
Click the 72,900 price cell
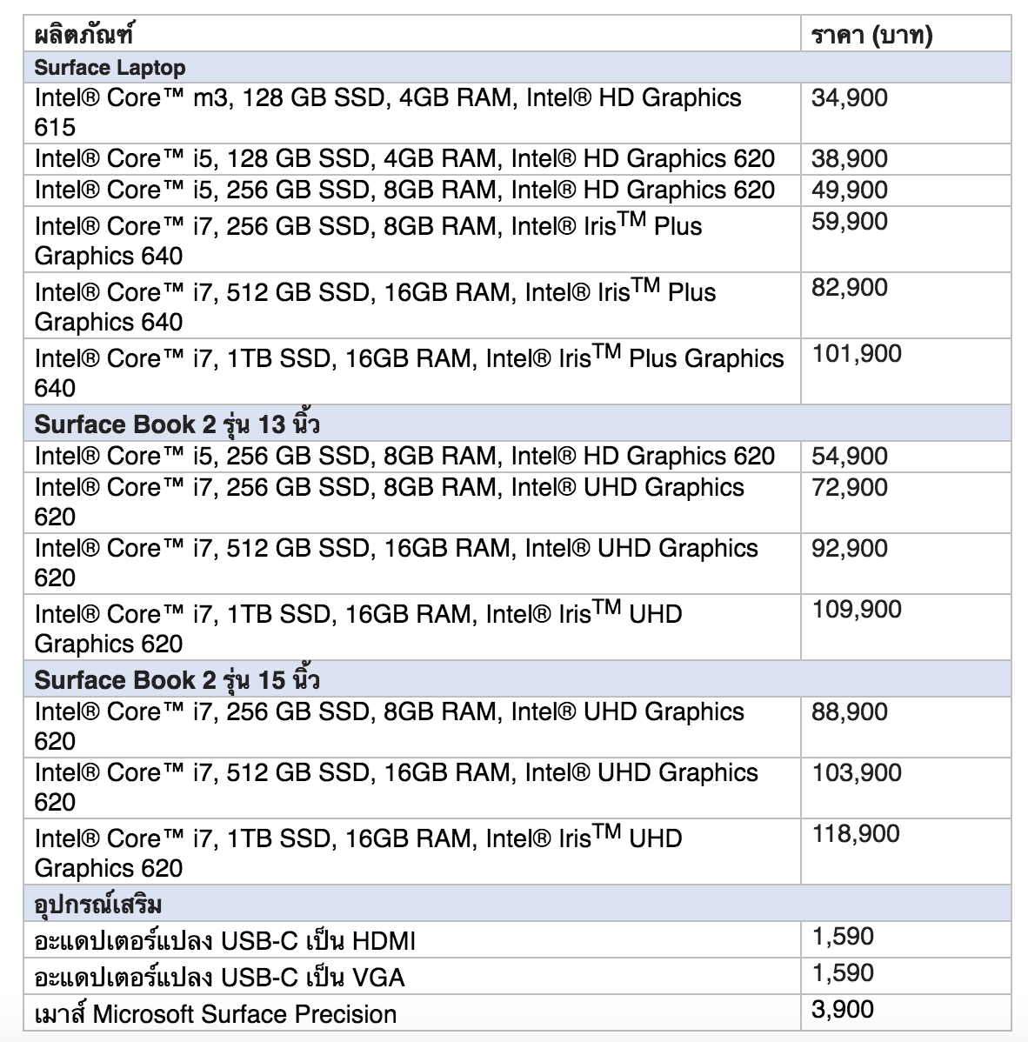[850, 488]
